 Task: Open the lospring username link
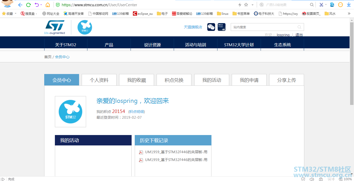pyautogui.click(x=283, y=35)
